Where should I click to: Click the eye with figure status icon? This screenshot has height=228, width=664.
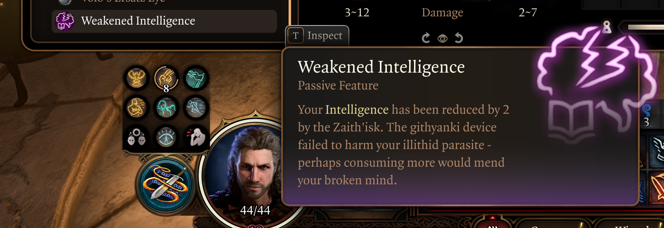point(166,137)
